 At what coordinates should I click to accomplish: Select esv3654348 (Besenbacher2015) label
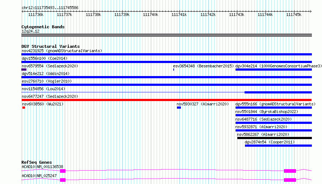click(203, 66)
